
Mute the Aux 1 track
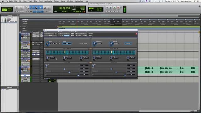tap(29, 78)
